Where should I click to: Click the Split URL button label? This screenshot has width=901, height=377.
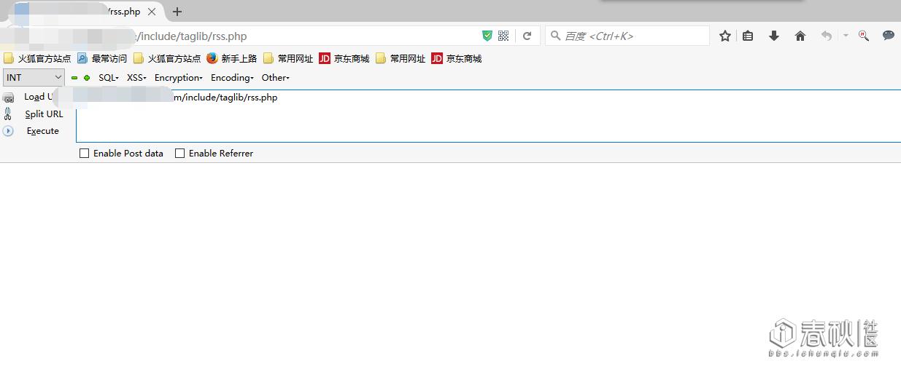coord(44,114)
